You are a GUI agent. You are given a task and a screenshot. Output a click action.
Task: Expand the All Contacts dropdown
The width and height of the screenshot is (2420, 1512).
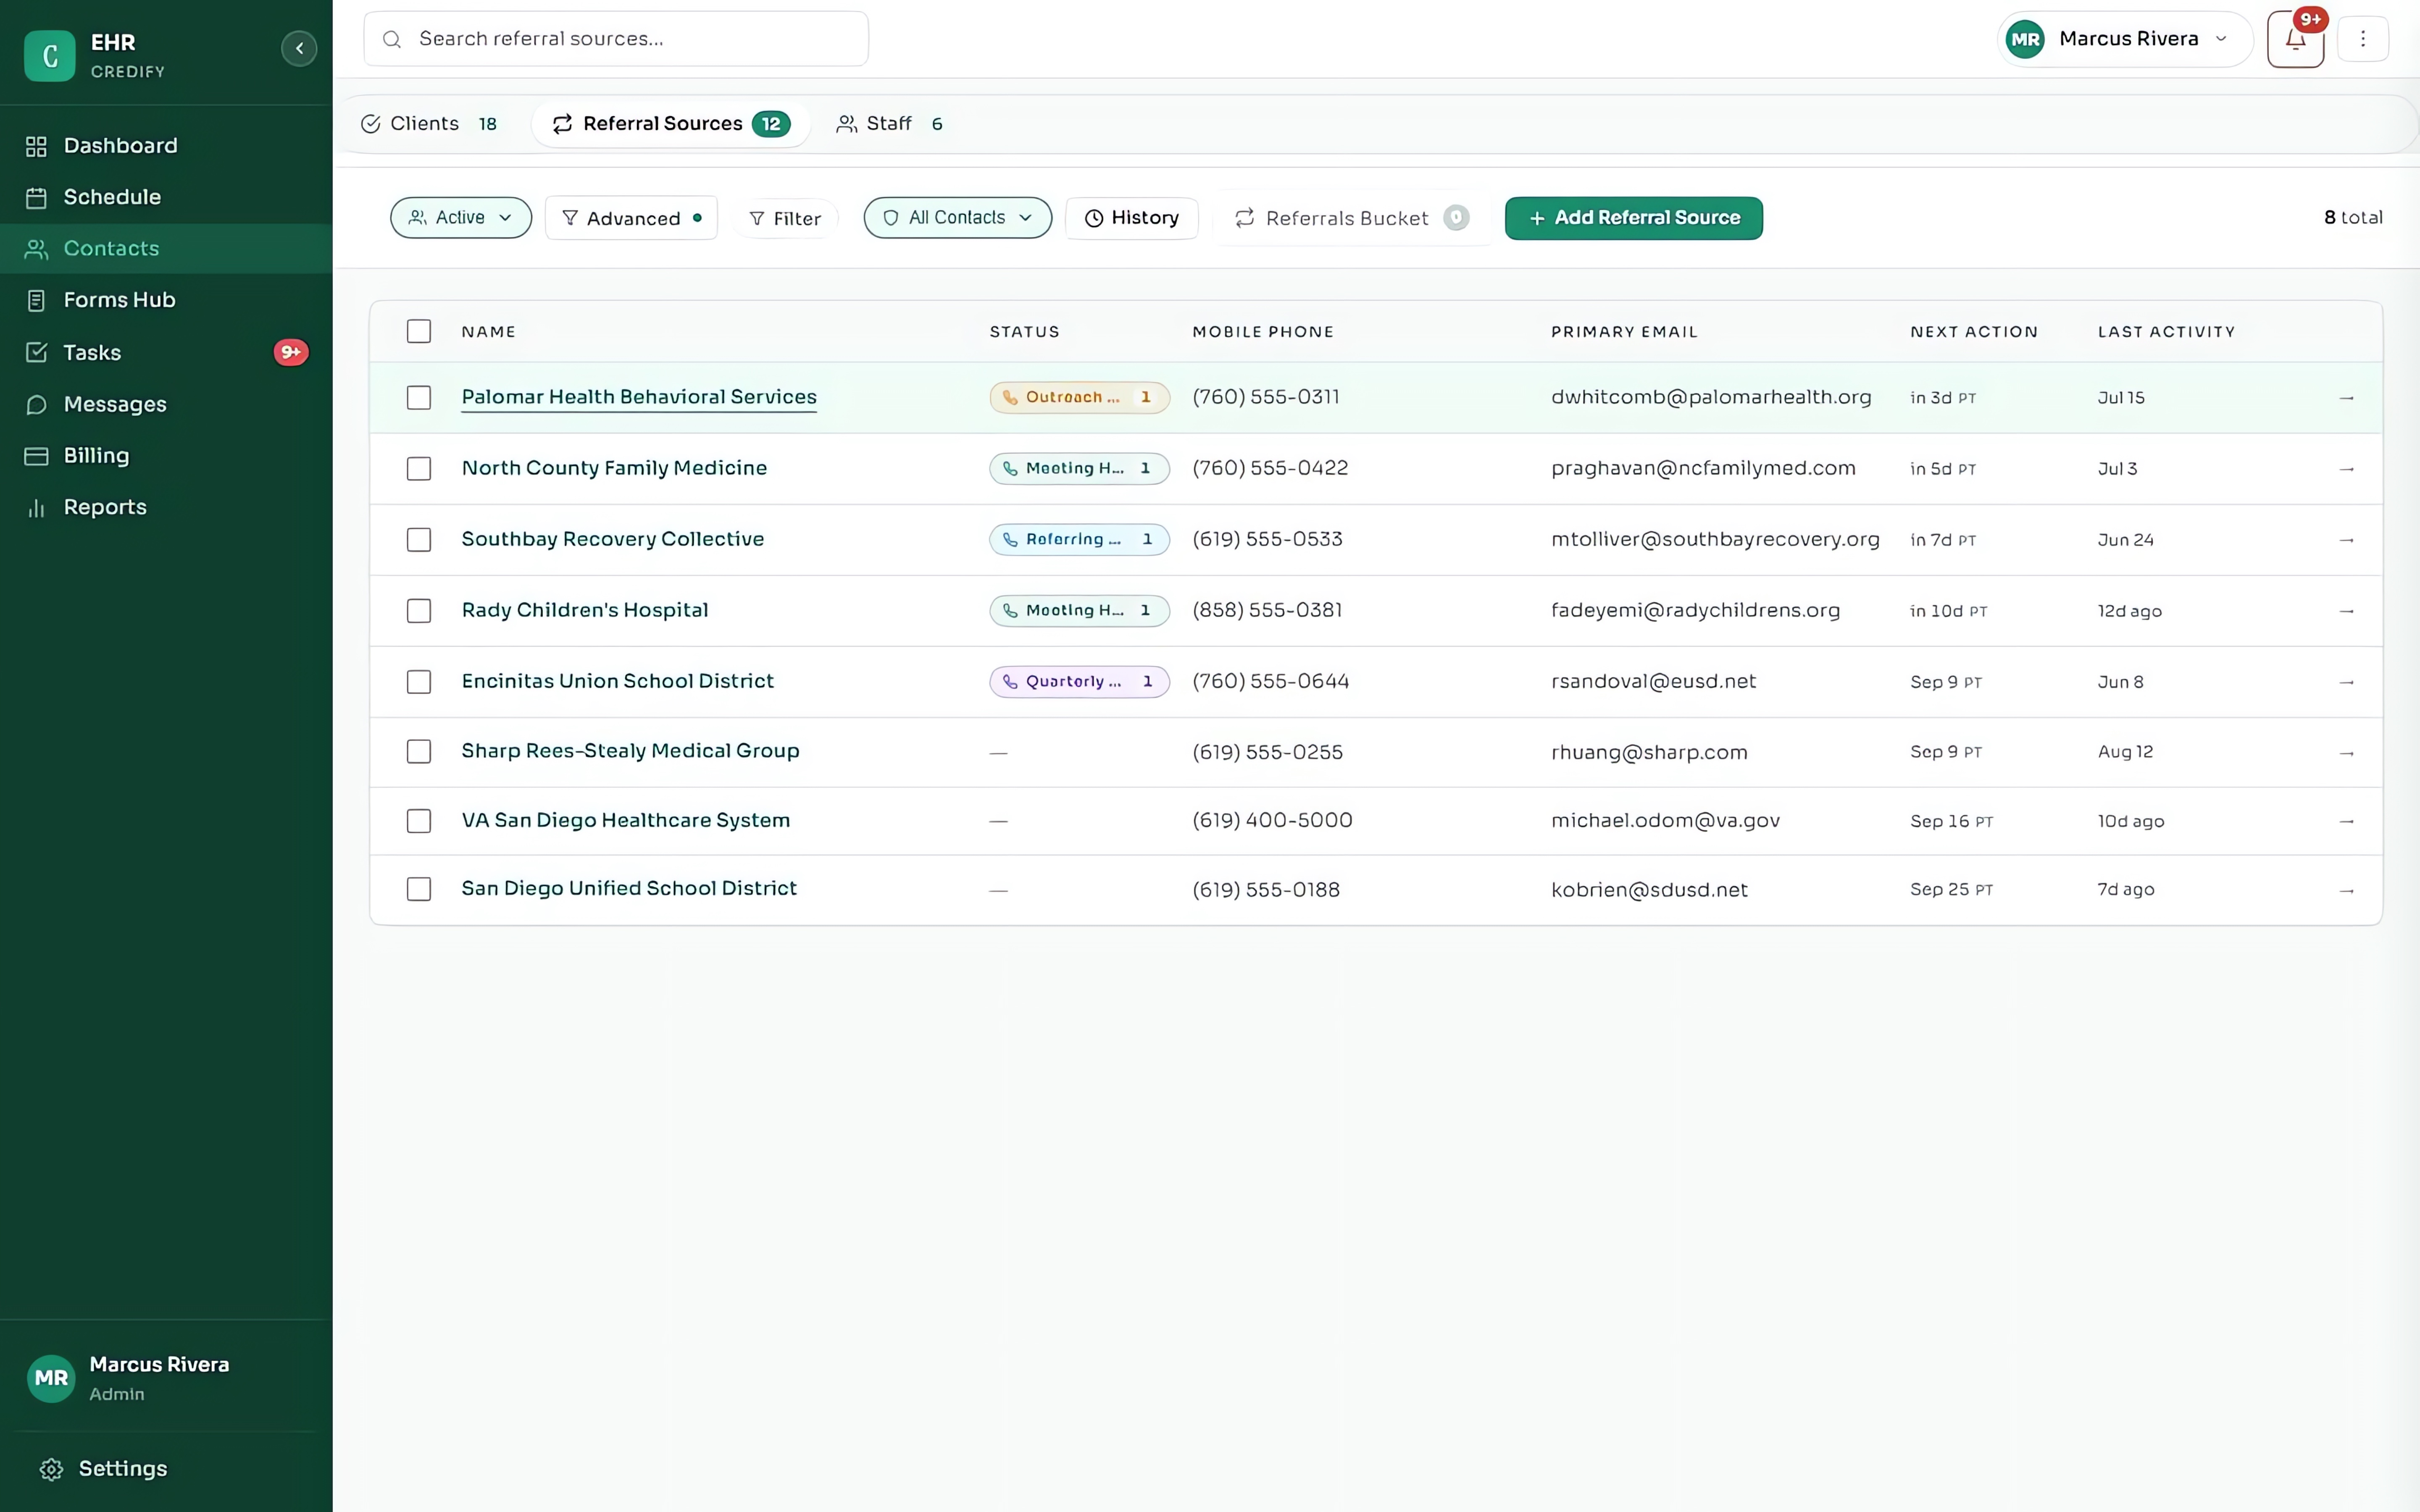(x=957, y=218)
